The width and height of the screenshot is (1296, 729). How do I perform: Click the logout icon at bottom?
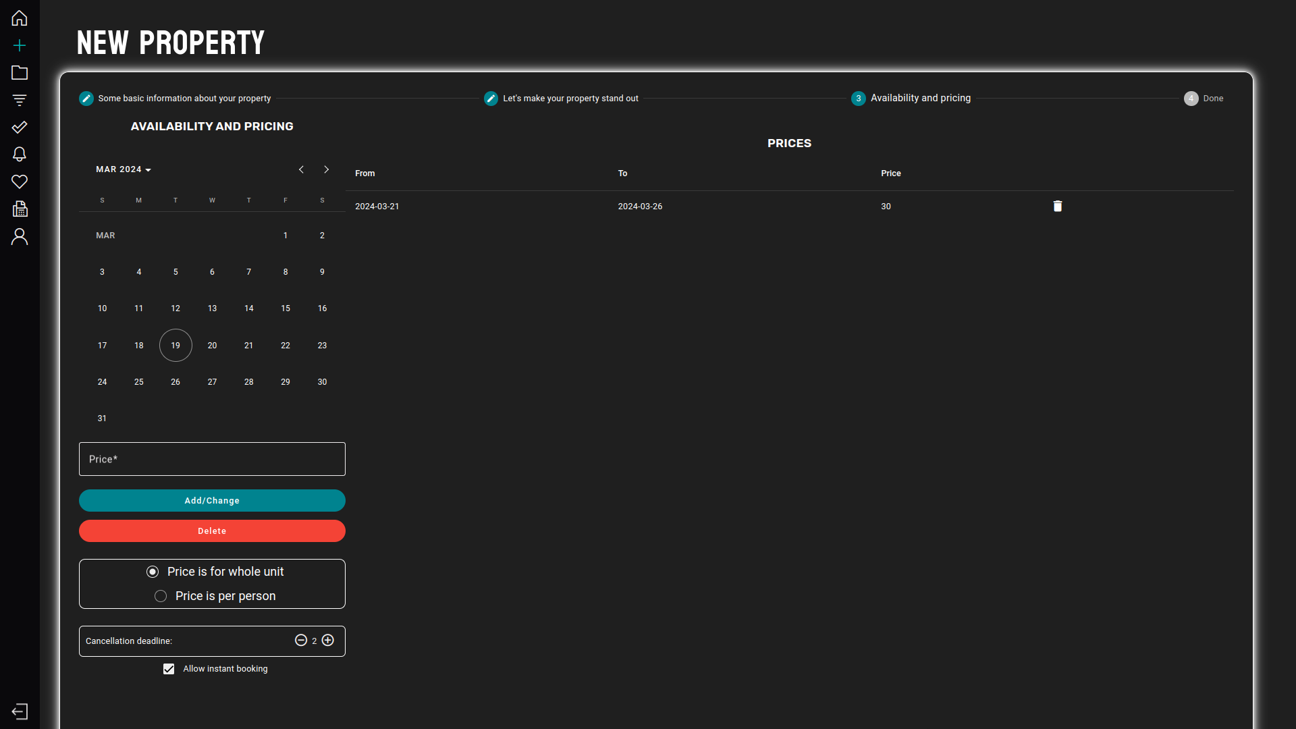pyautogui.click(x=20, y=711)
